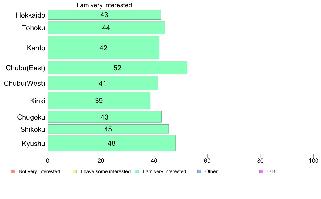Click the Not very interested legend text
Screen dimensions: 321x199
click(x=39, y=171)
